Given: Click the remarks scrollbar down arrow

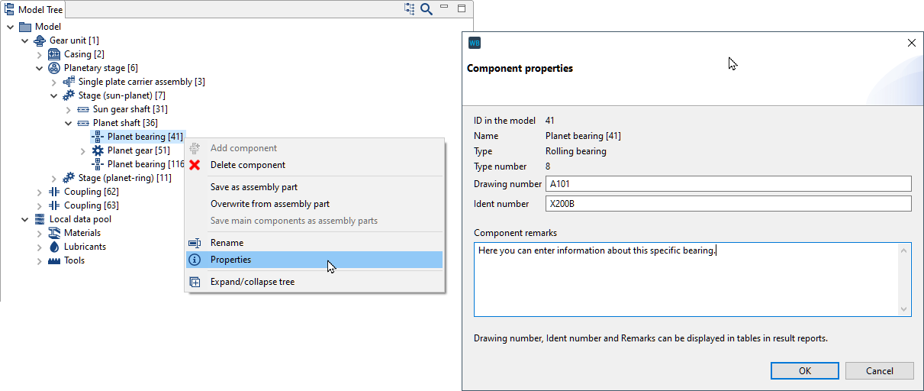Looking at the screenshot, I should [904, 309].
